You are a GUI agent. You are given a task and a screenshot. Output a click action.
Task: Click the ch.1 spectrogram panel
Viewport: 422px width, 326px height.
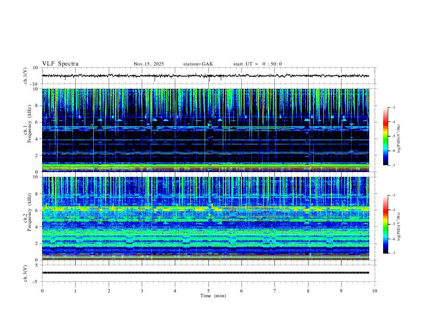coord(205,130)
